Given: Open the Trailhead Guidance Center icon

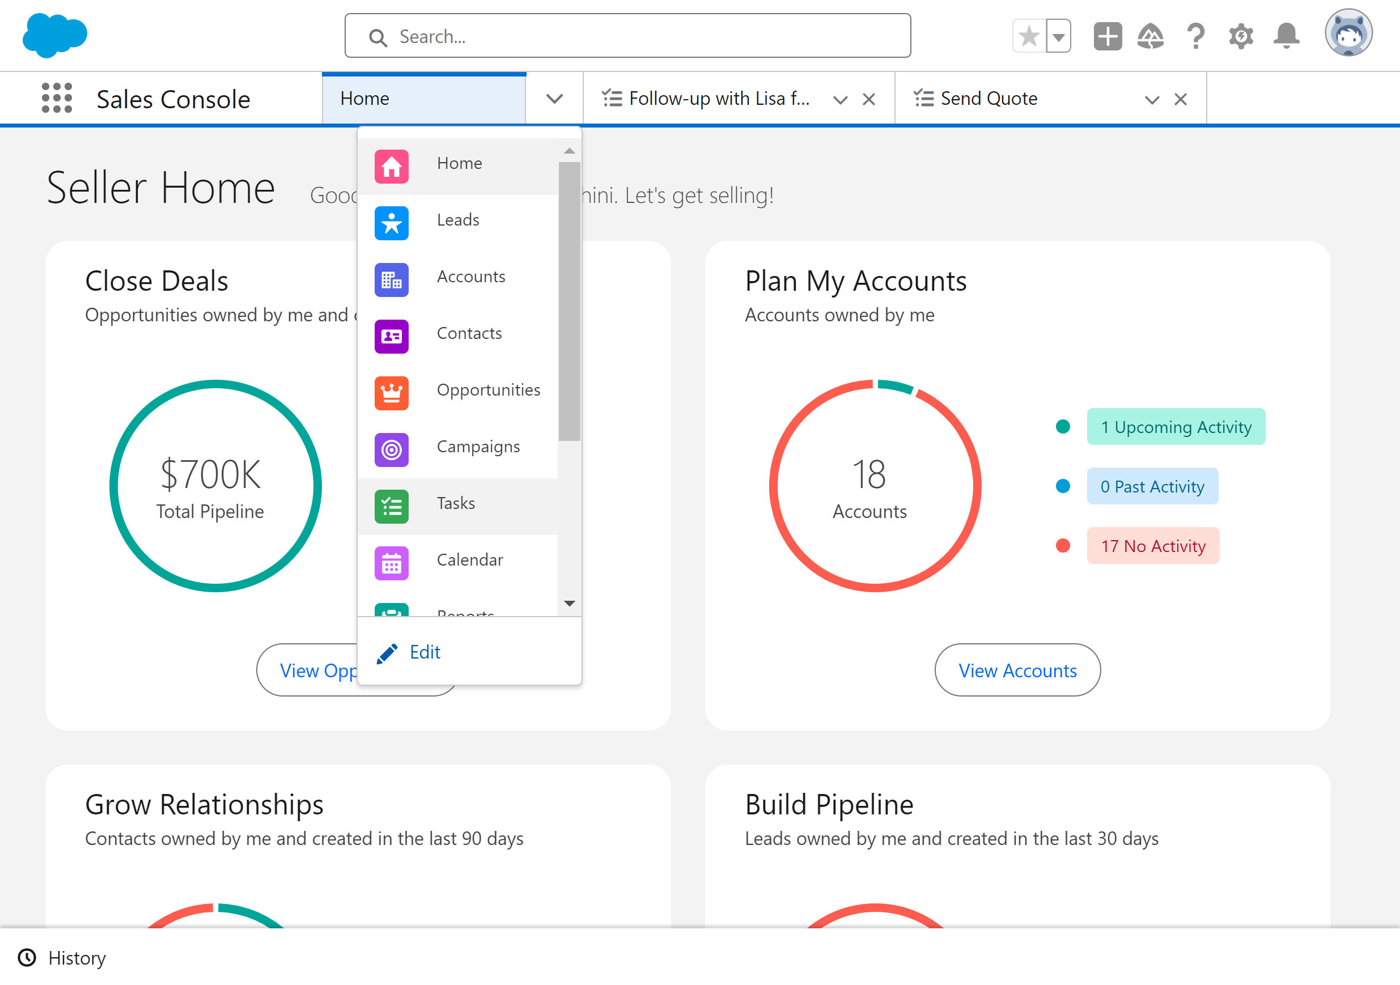Looking at the screenshot, I should [1151, 37].
